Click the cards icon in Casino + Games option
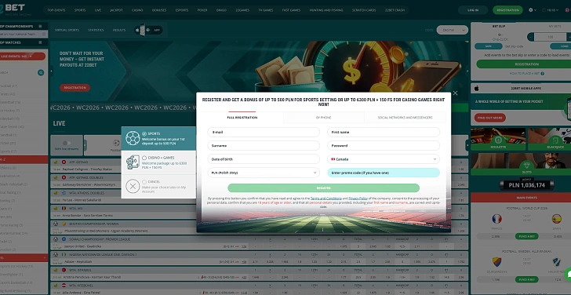 click(x=133, y=162)
